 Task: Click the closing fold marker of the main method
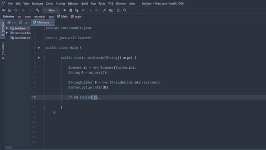pyautogui.click(x=44, y=107)
